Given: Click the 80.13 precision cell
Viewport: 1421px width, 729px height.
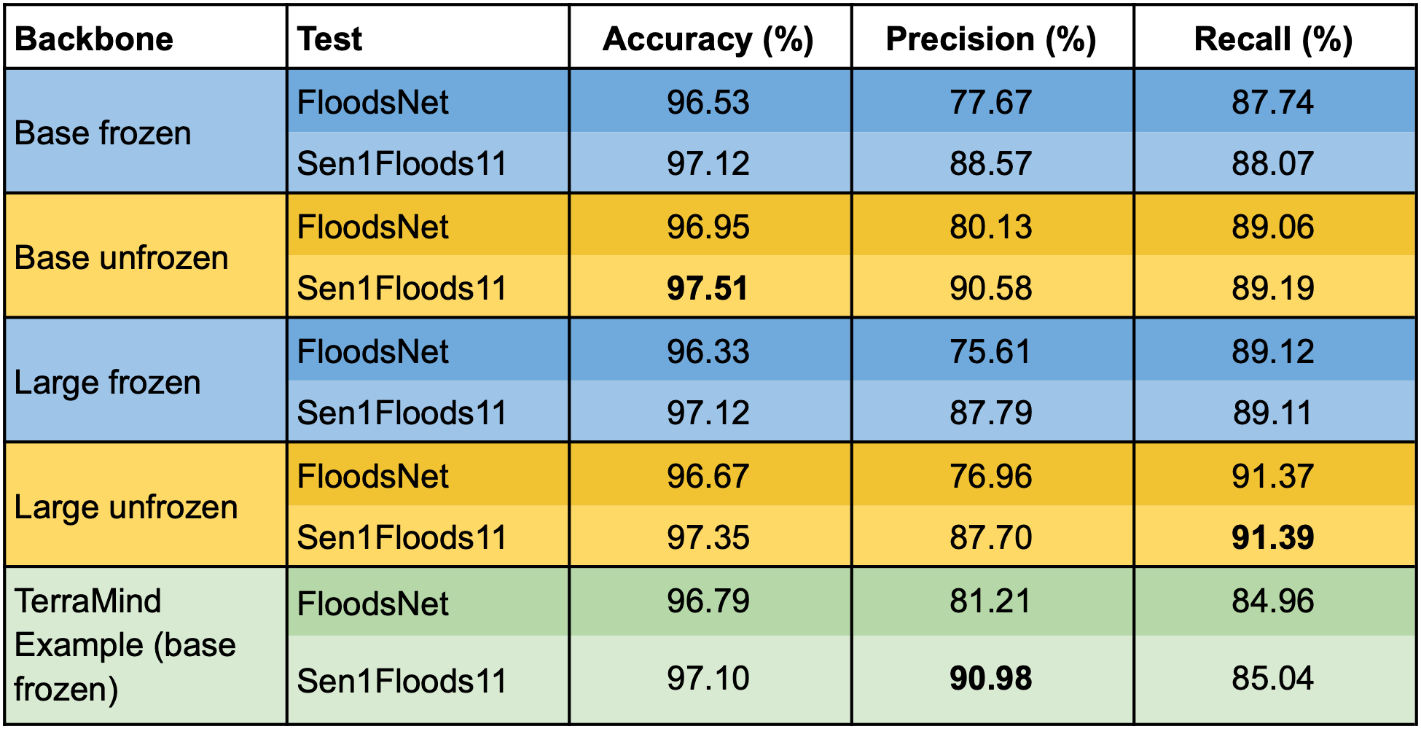Looking at the screenshot, I should 991,227.
